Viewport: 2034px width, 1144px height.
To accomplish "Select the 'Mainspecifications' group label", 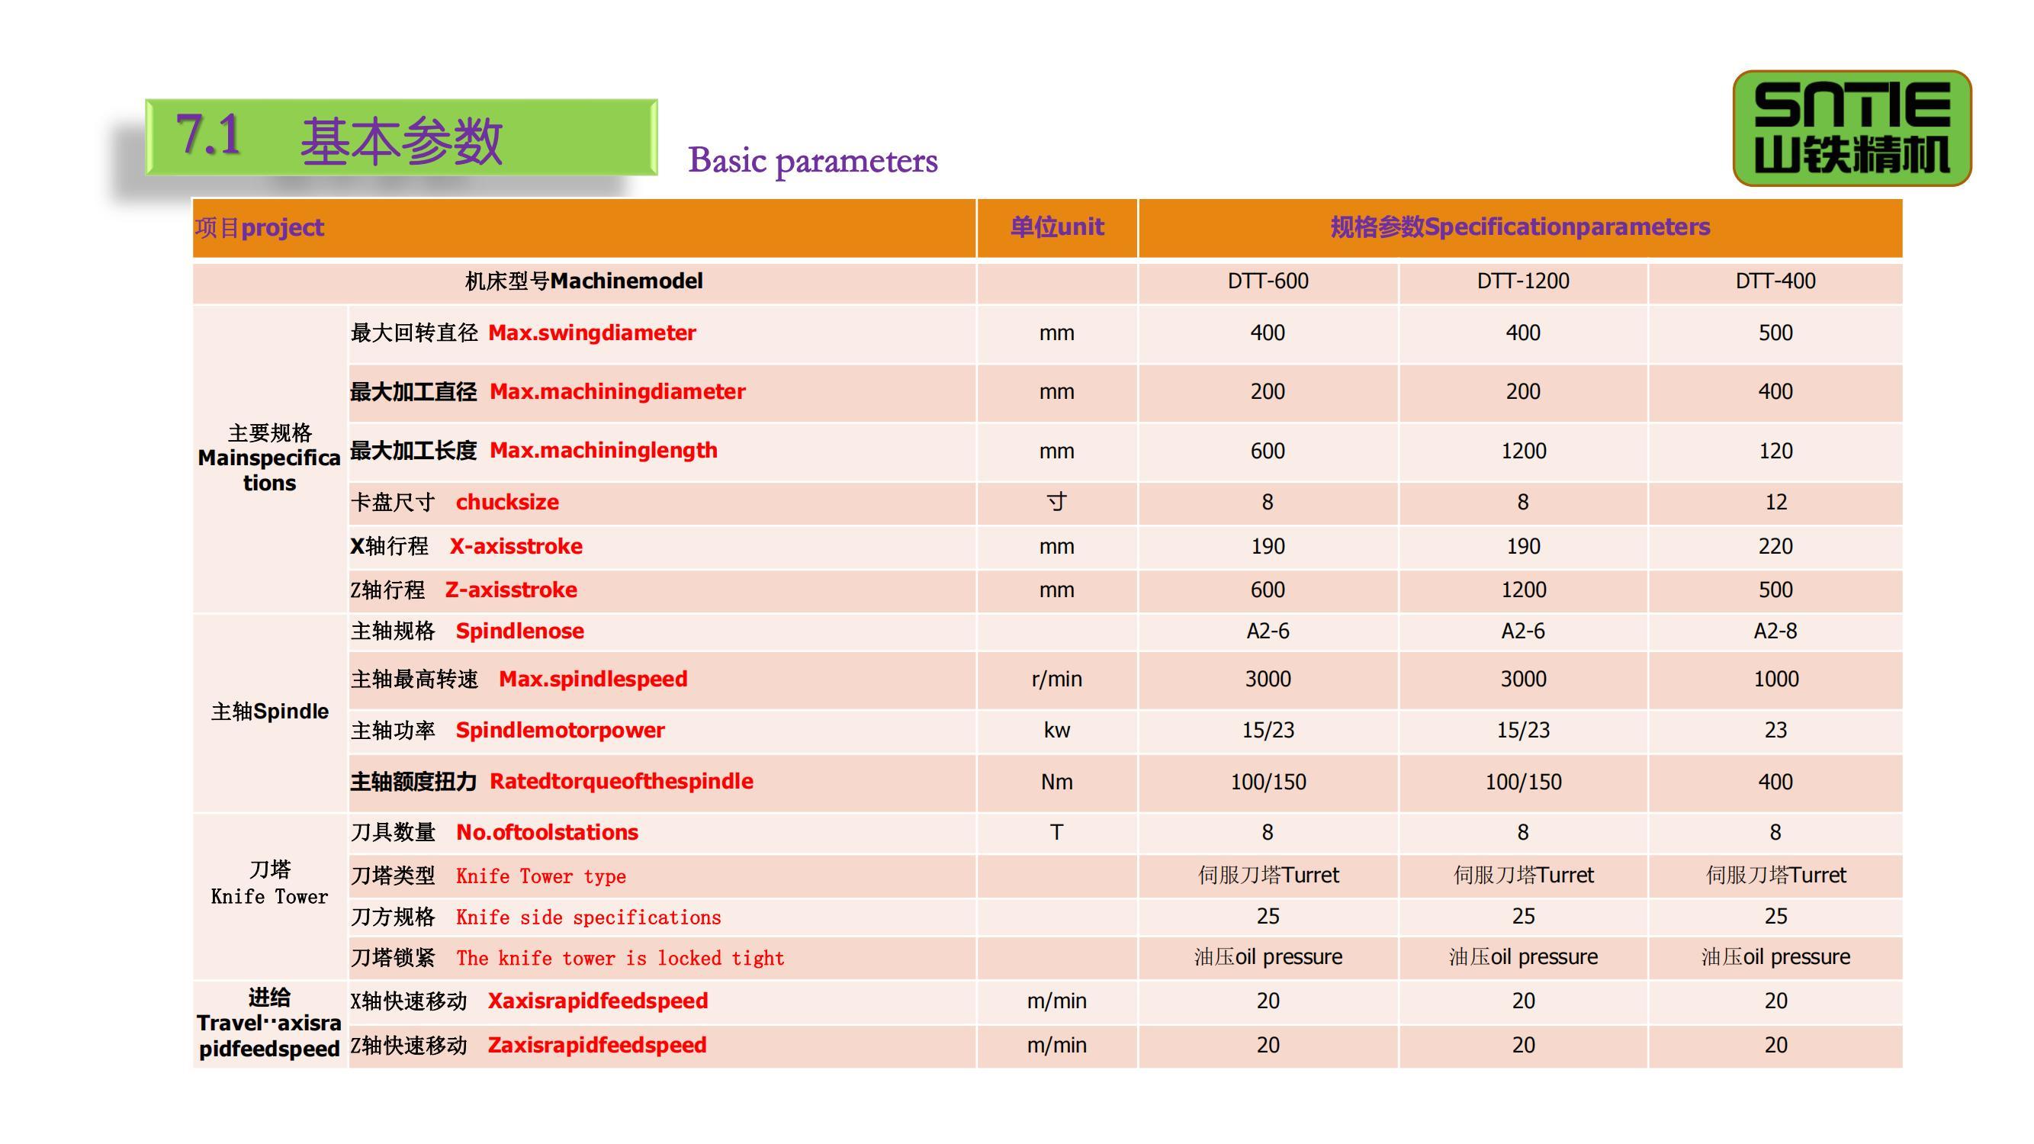I will coord(269,458).
